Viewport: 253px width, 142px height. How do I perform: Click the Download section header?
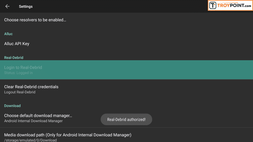point(12,106)
